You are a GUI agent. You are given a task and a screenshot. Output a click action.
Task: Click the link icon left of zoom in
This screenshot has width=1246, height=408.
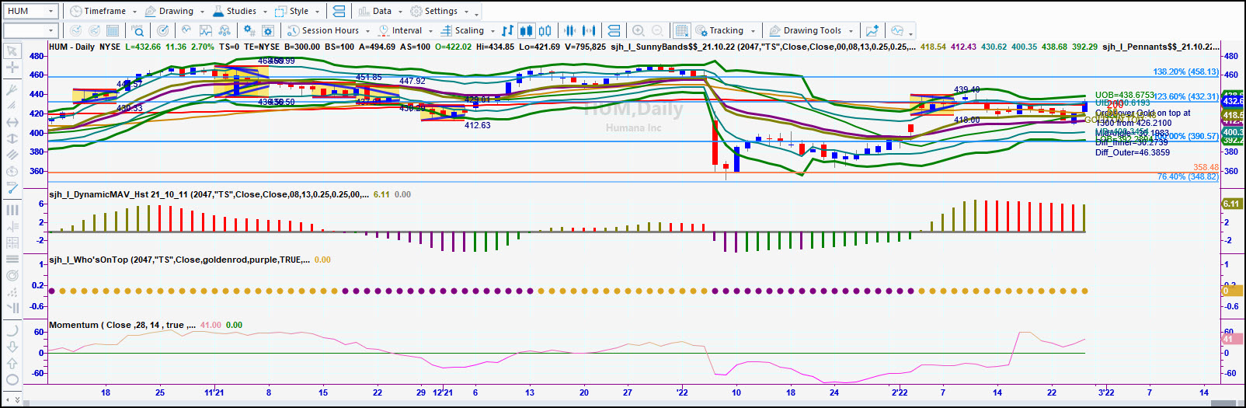(614, 30)
